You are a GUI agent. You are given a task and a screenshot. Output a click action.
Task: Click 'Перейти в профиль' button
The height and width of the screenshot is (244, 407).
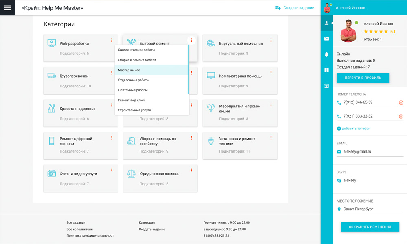click(x=363, y=78)
